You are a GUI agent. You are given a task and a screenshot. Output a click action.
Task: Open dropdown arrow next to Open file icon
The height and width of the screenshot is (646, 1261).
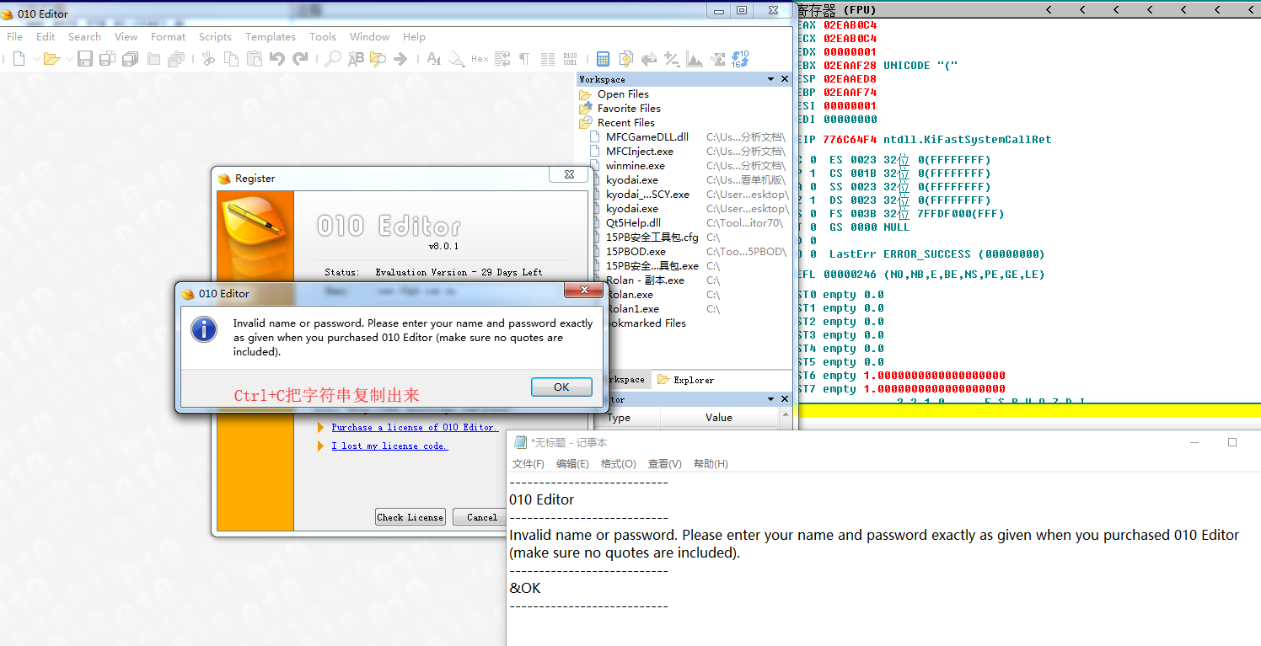(68, 59)
